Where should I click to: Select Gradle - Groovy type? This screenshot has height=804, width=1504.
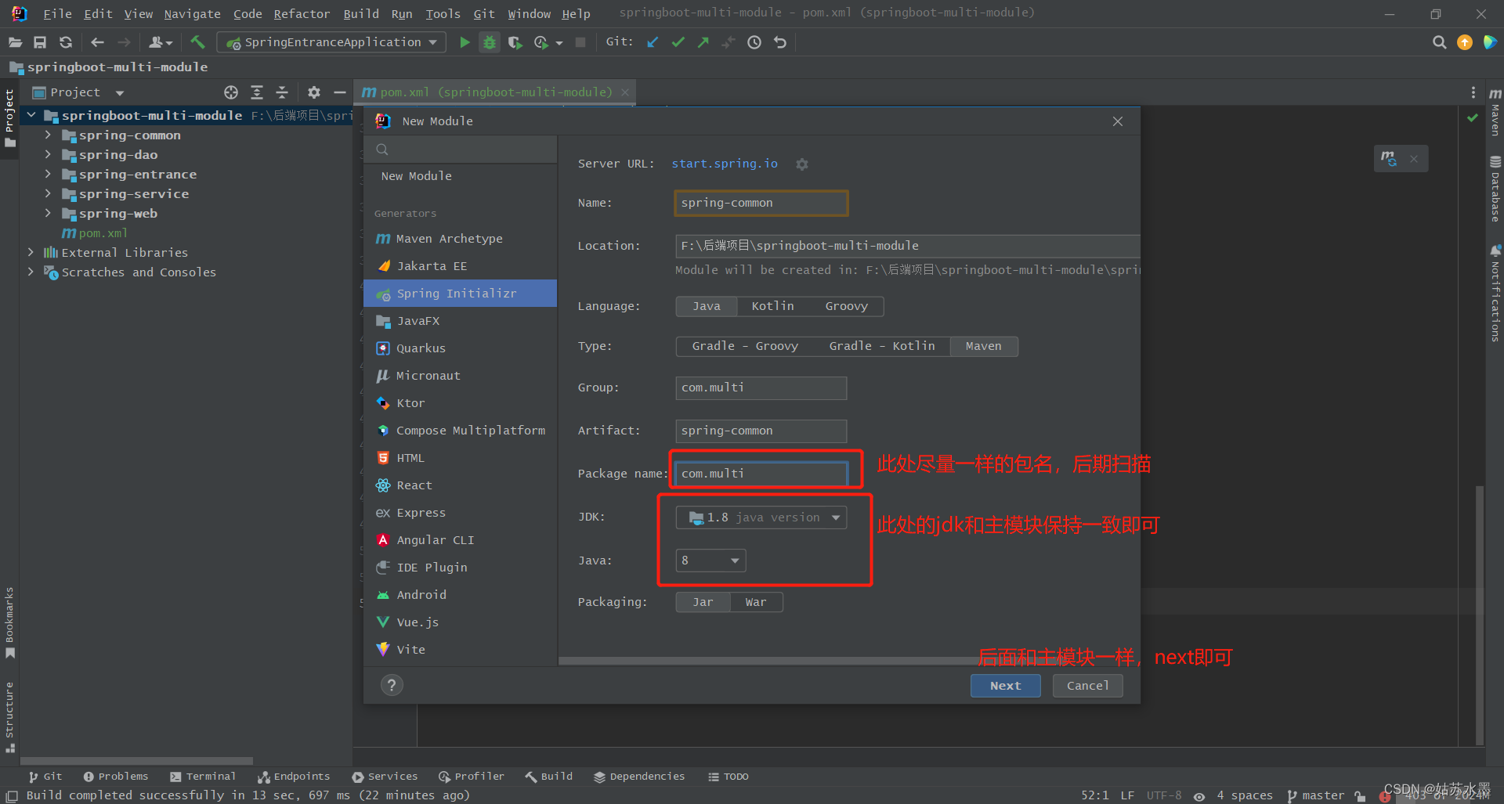[x=745, y=346]
